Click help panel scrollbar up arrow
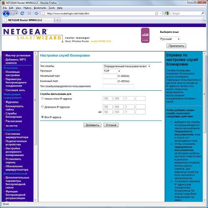The image size is (208, 208). click(205, 53)
